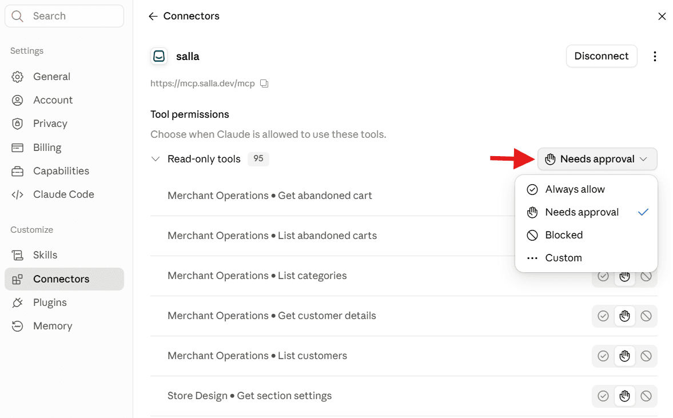Block the Get customer details tool
The image size is (673, 418).
646,316
